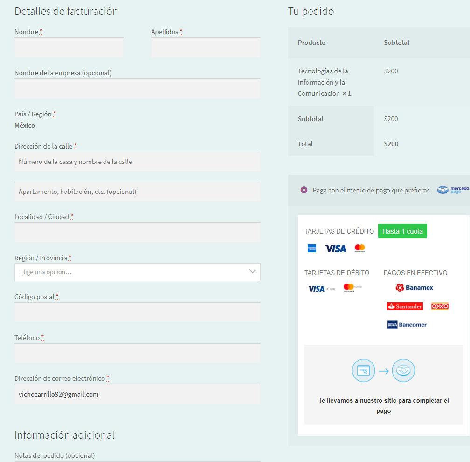Image resolution: width=470 pixels, height=462 pixels.
Task: Click the Mercado Pago logo
Action: [x=453, y=190]
